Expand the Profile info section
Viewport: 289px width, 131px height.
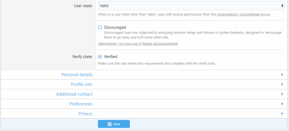(x=81, y=84)
